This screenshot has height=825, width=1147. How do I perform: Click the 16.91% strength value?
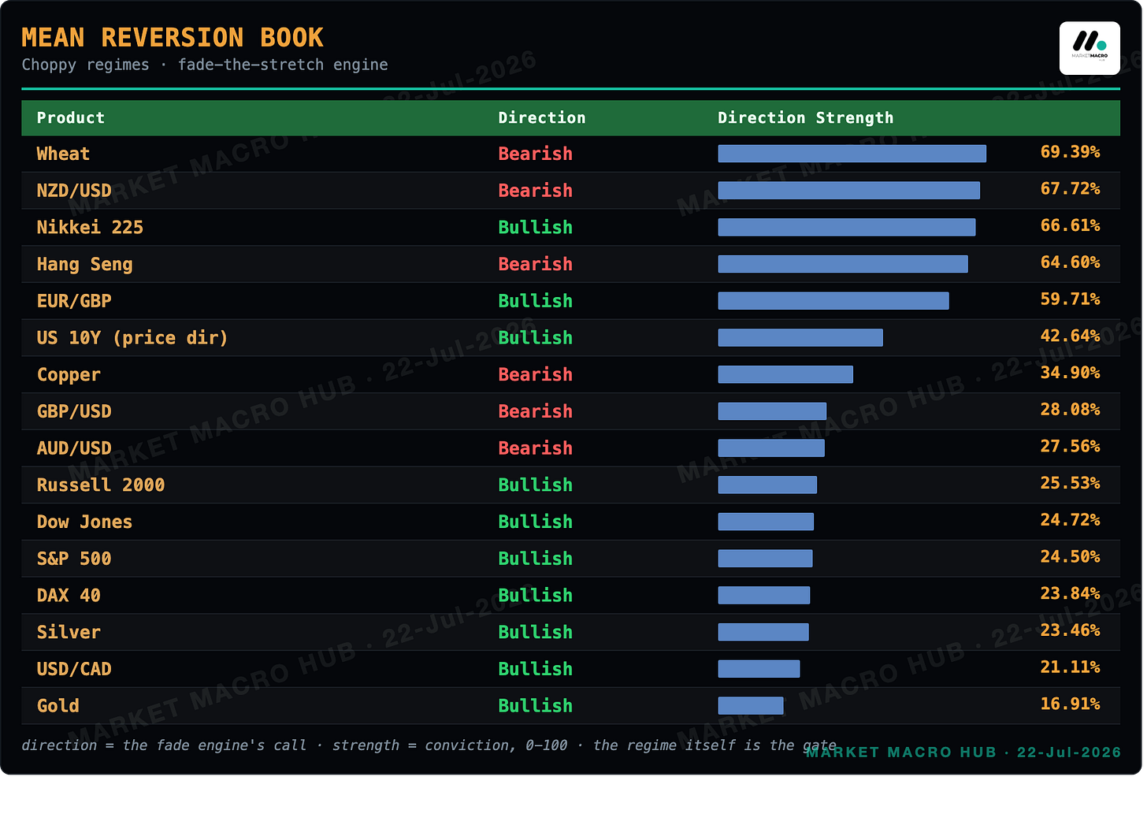[1070, 704]
